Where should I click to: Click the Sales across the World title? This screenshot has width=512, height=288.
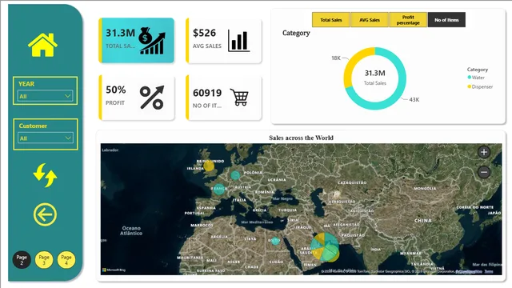pyautogui.click(x=301, y=138)
